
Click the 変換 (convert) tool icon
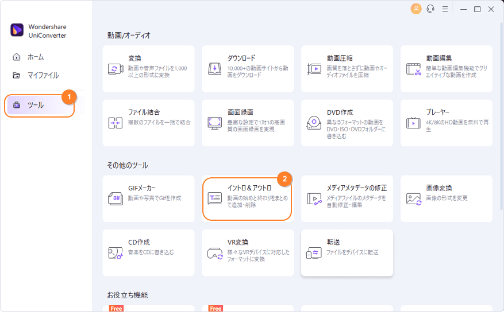coord(116,69)
